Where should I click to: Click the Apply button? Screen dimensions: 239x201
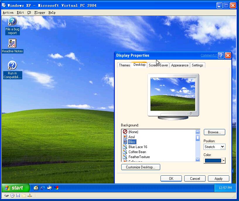coord(218,178)
